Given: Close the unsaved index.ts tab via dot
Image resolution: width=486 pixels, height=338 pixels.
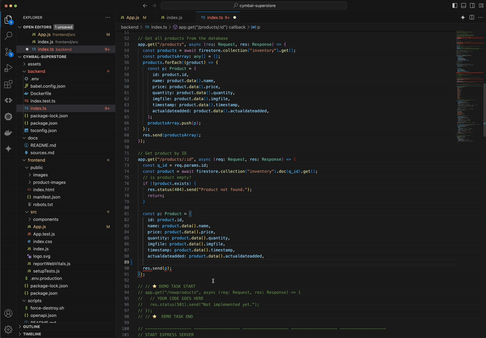Looking at the screenshot, I should pos(234,18).
